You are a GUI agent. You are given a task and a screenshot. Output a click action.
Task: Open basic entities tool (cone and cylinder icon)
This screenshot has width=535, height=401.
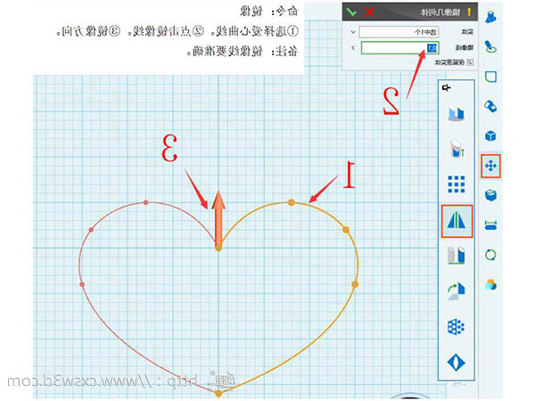[490, 18]
